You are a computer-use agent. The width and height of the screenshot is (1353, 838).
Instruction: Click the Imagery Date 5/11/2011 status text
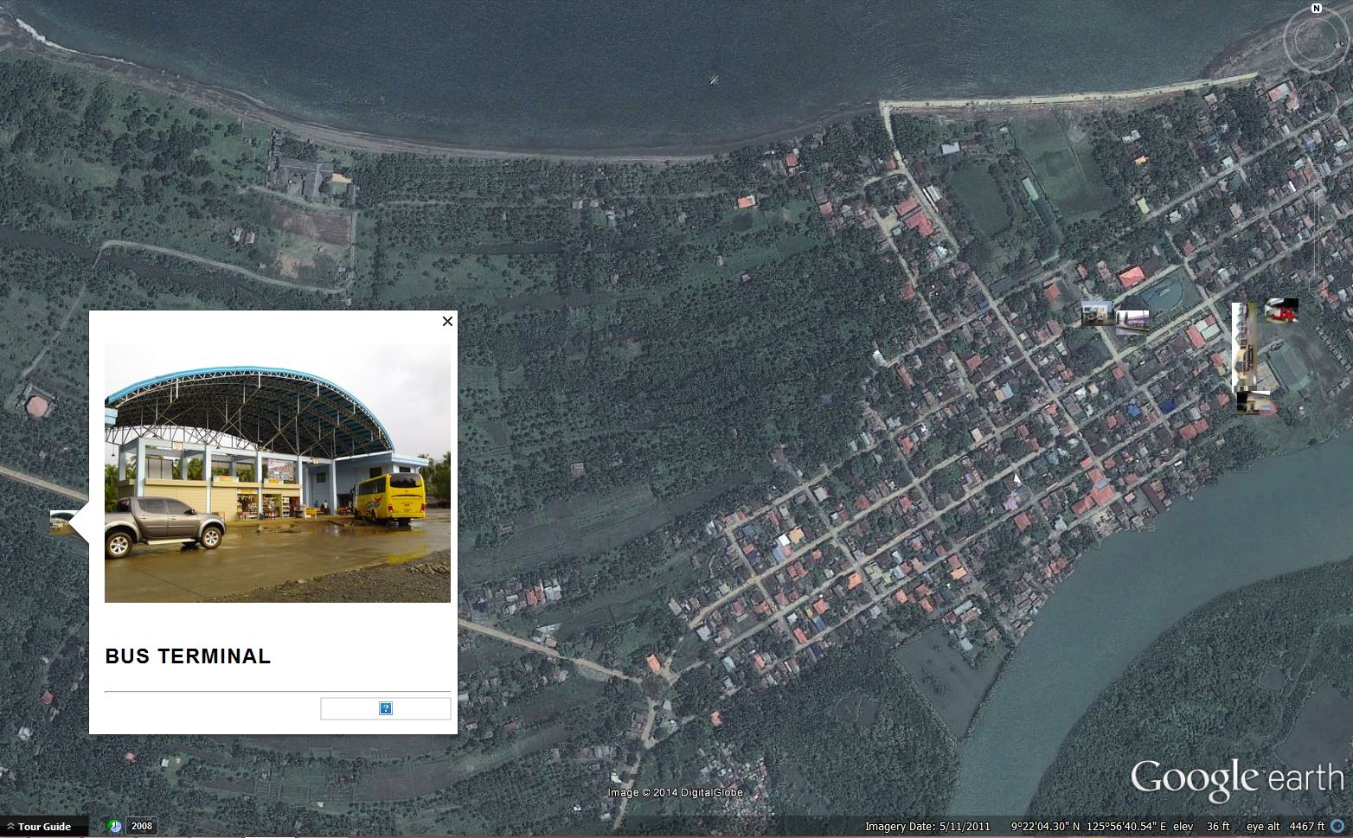(x=927, y=827)
